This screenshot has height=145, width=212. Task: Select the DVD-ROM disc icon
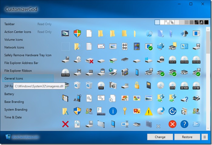coord(196,60)
